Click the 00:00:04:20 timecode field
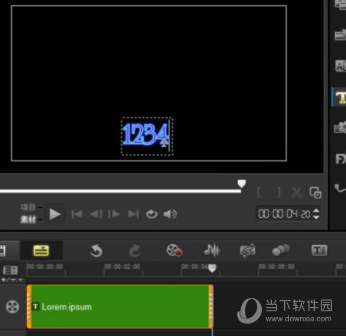Image resolution: width=346 pixels, height=336 pixels. (x=284, y=214)
